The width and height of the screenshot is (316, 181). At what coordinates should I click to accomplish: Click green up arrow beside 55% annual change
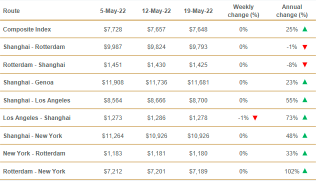305,100
